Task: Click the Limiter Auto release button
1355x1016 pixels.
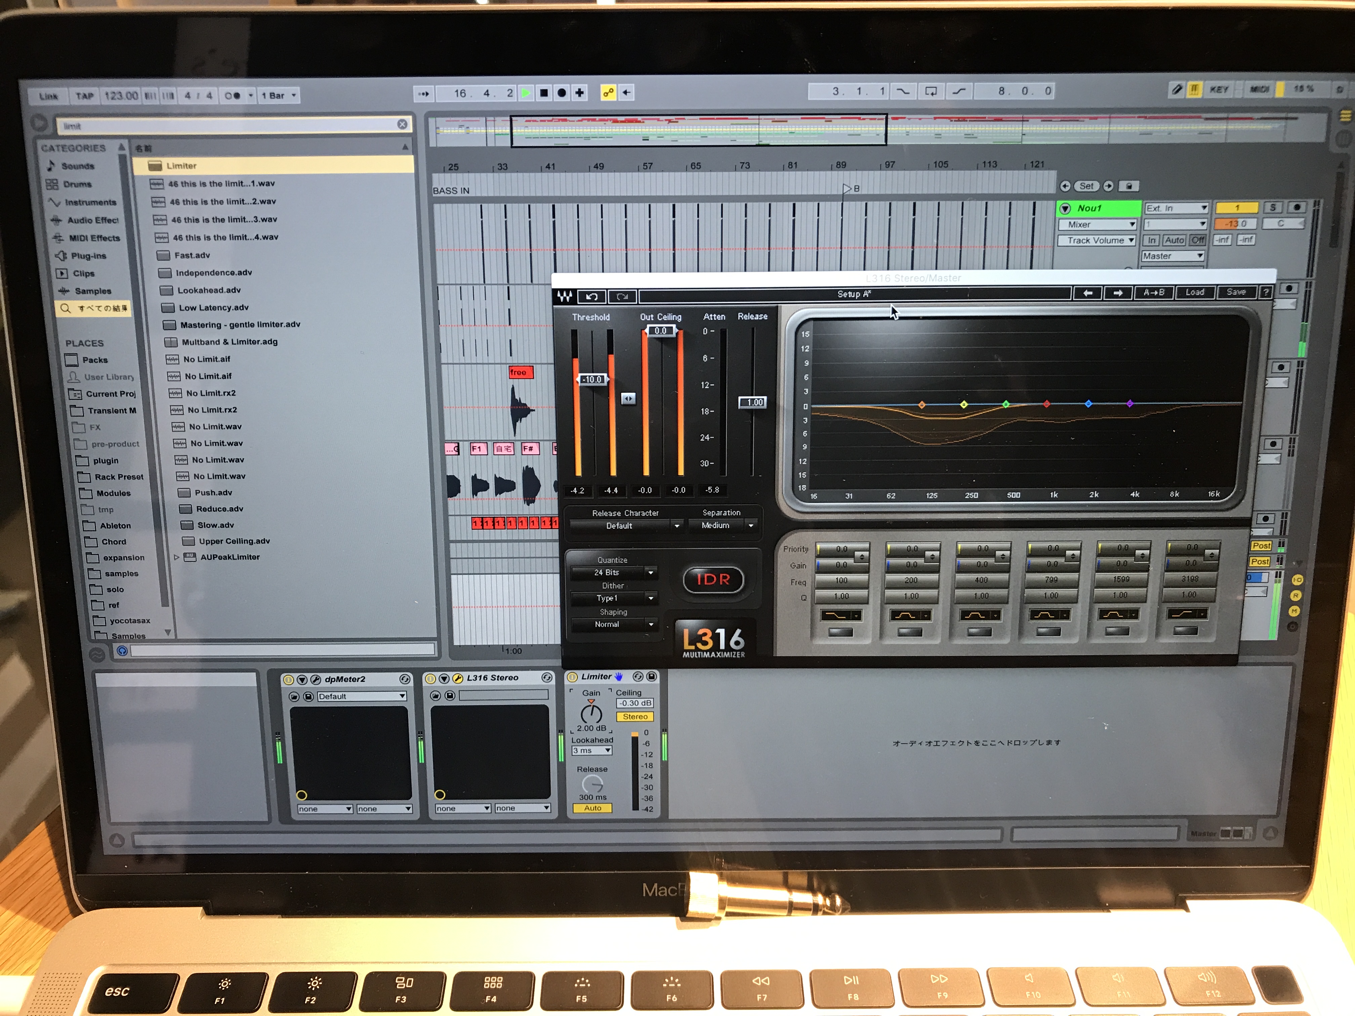Action: click(592, 808)
